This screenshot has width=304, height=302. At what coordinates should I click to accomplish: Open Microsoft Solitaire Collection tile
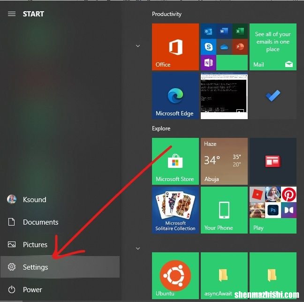175,210
